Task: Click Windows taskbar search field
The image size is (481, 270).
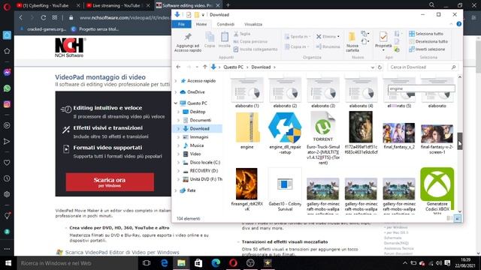Action: pyautogui.click(x=77, y=263)
